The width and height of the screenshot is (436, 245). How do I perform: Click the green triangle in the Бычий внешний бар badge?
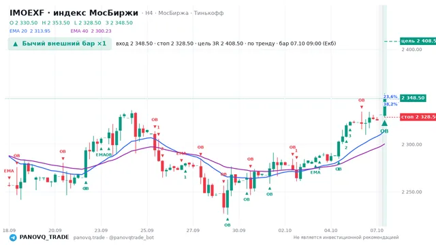(x=16, y=44)
